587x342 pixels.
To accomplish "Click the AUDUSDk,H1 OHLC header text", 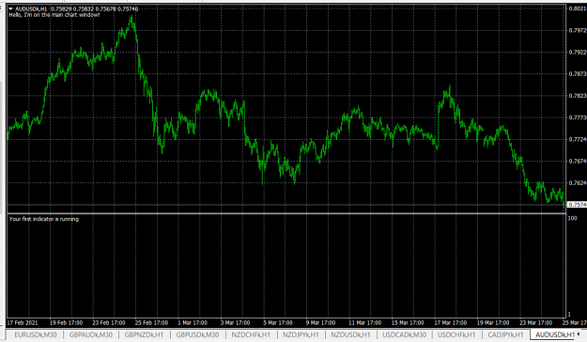I will pos(77,8).
